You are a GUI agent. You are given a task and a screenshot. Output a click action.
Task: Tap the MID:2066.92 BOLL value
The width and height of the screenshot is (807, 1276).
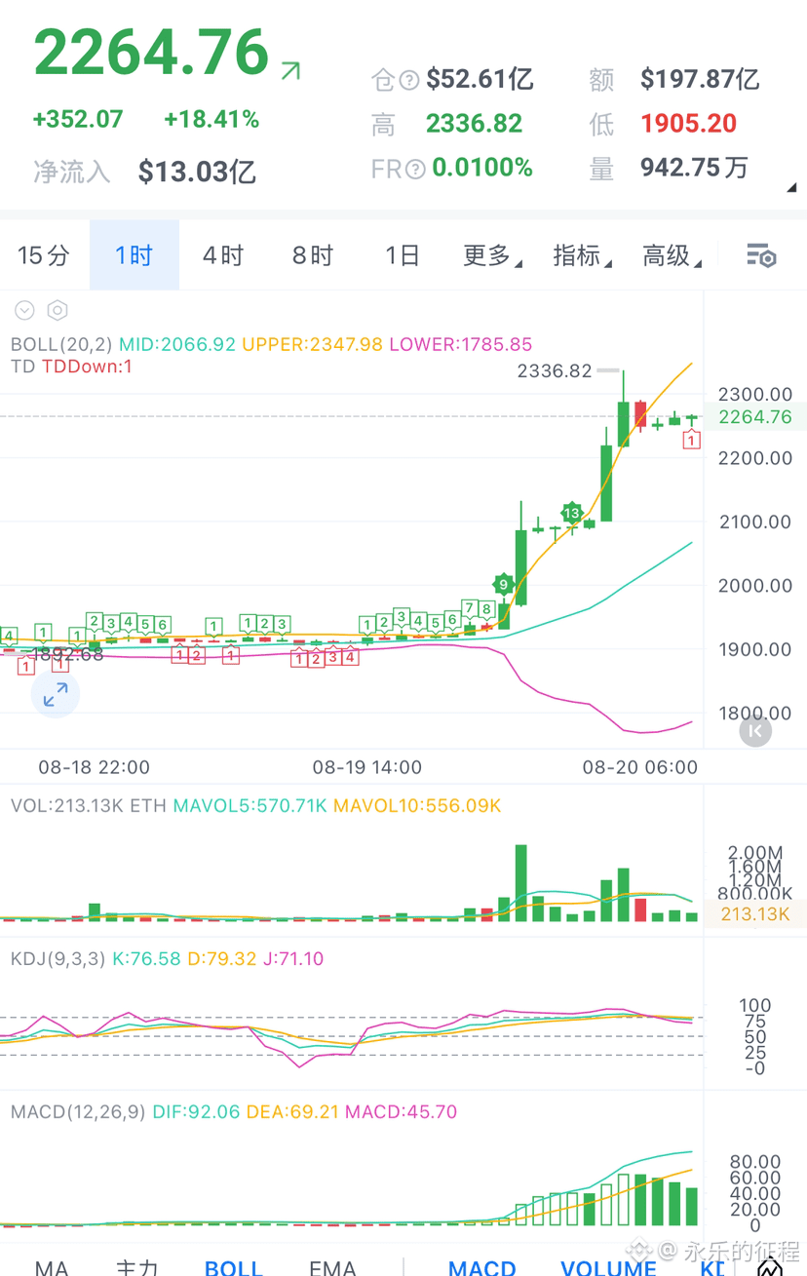[177, 344]
